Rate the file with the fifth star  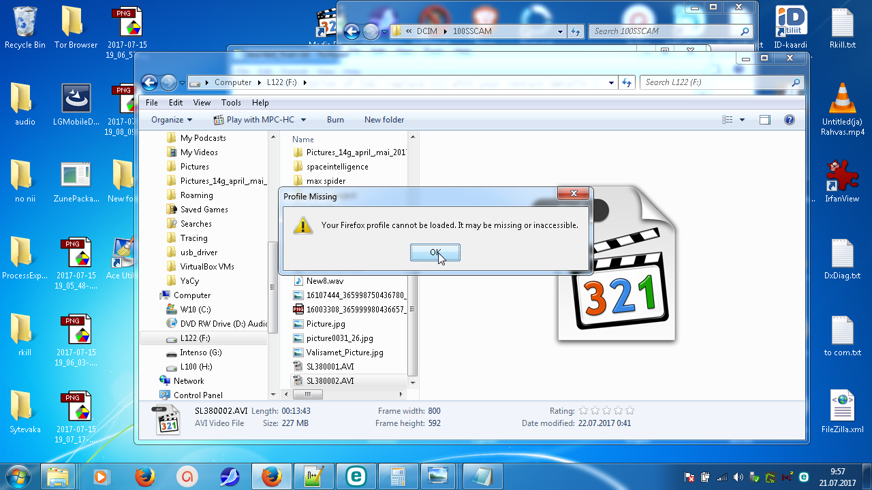pos(629,410)
